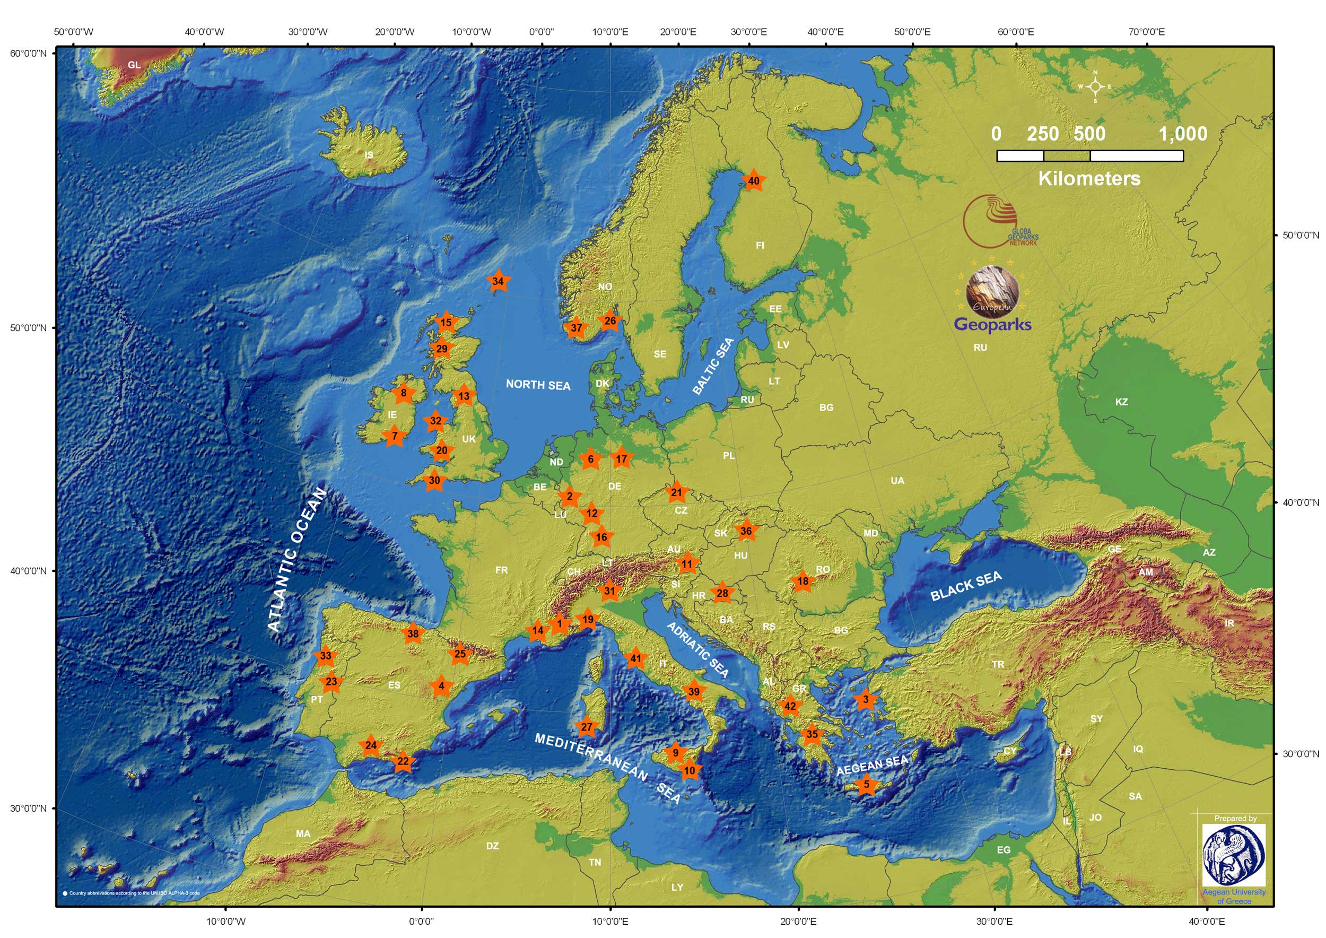The height and width of the screenshot is (938, 1326).
Task: Click the country abbreviations footnote text
Action: point(134,893)
